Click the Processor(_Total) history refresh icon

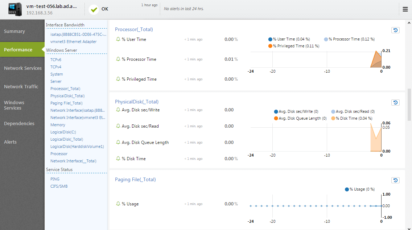click(395, 30)
